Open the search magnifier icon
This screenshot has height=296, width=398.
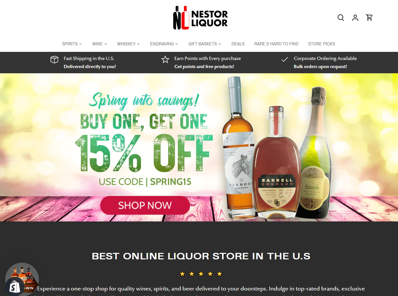pyautogui.click(x=341, y=18)
